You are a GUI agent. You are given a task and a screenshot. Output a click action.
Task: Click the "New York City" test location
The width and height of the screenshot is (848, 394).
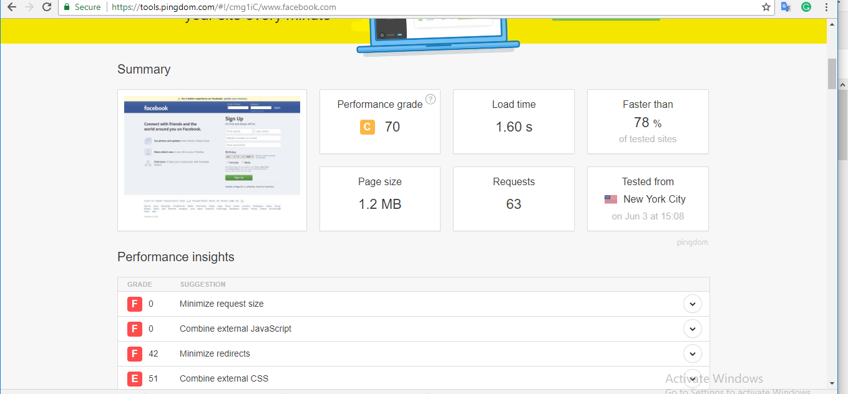coord(655,199)
